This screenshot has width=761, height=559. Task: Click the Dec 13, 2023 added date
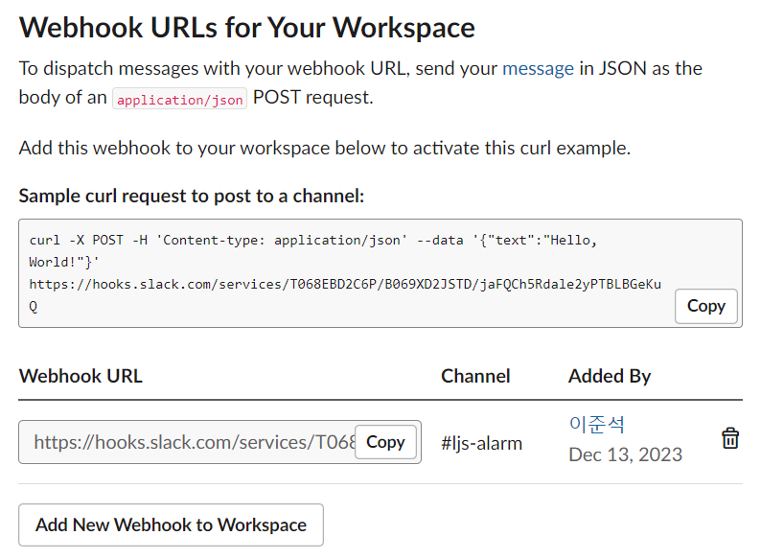625,454
